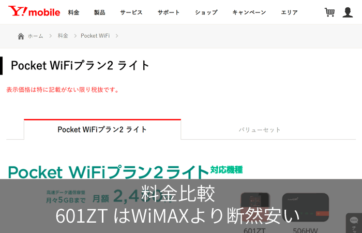This screenshot has height=233, width=362.
Task: Open the user account icon
Action: [x=348, y=12]
